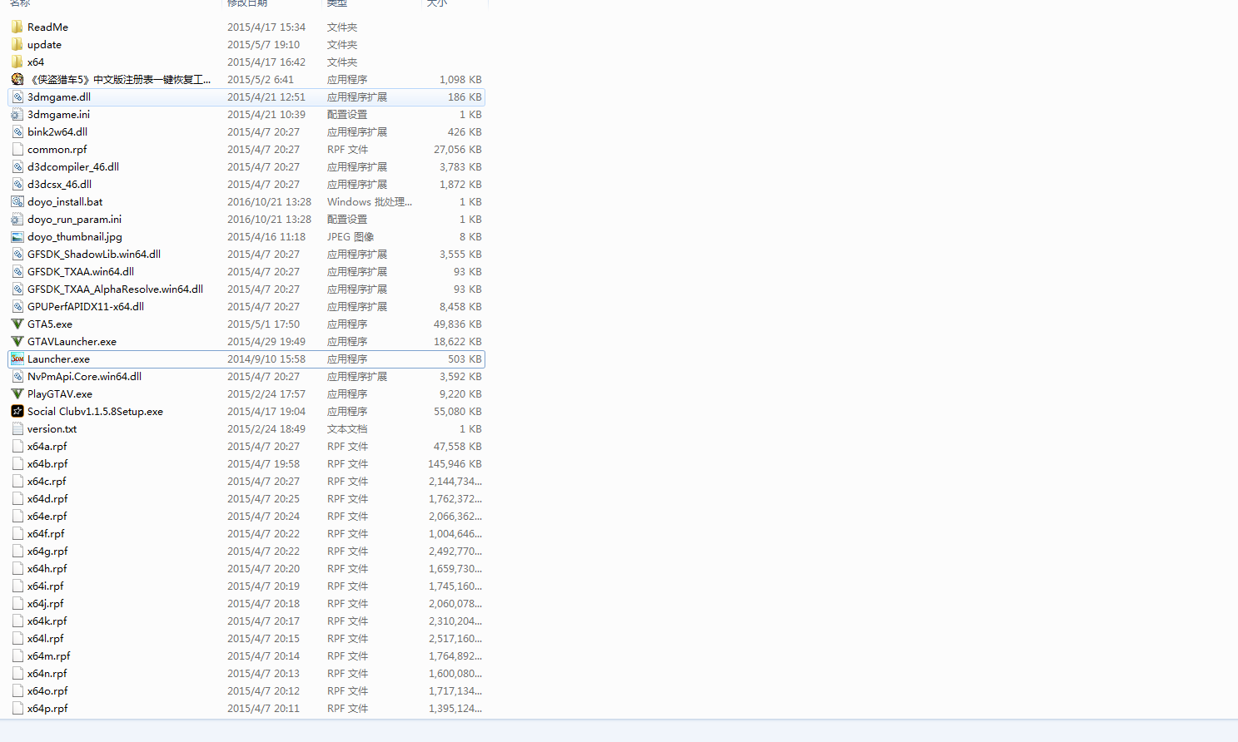Select the JPEG 图像 type of doyo_thumbnail.jpg

pos(351,236)
